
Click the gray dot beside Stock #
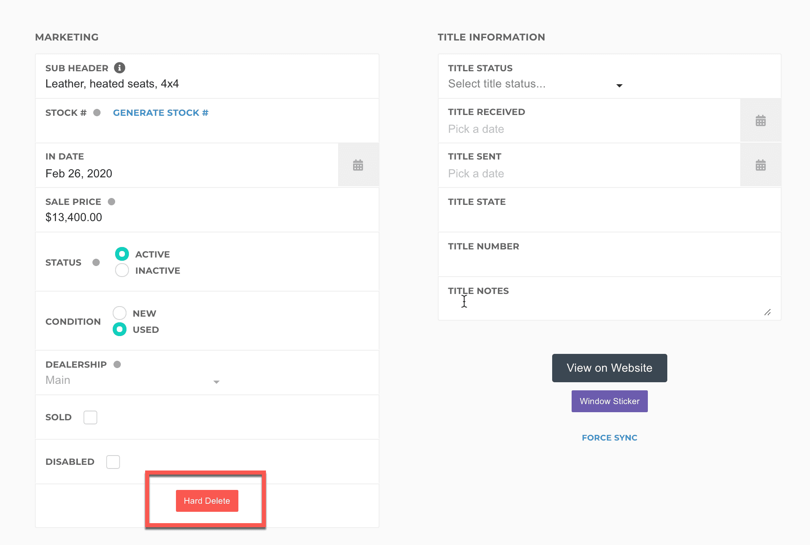[97, 113]
